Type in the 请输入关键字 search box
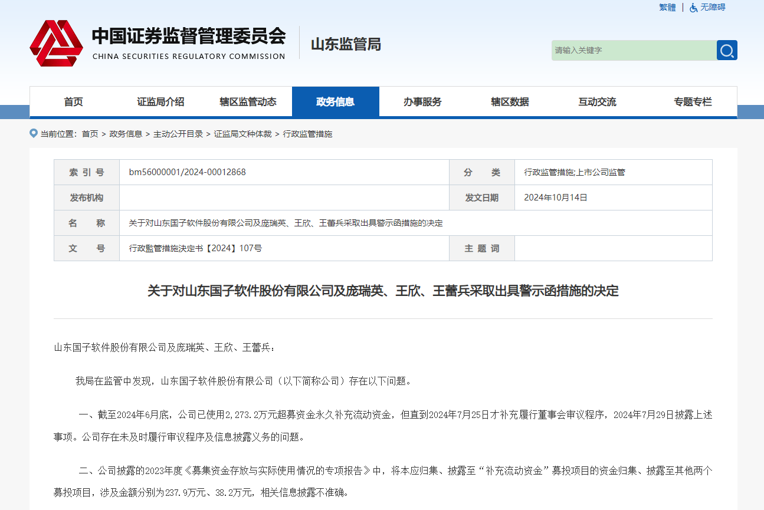 click(x=634, y=50)
